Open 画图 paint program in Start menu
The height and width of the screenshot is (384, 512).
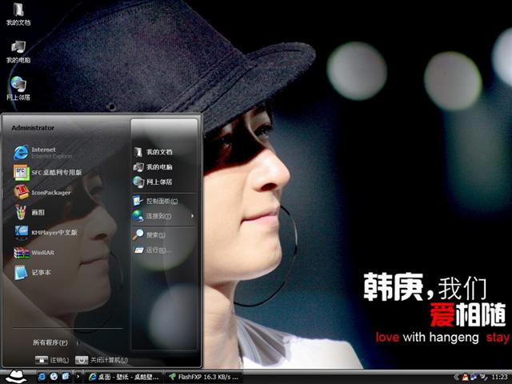click(x=30, y=212)
